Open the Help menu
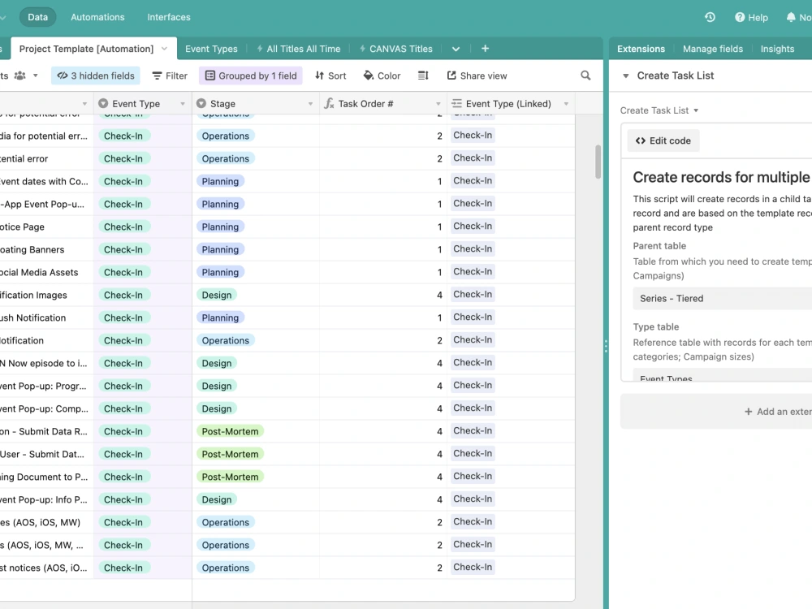 coord(751,17)
